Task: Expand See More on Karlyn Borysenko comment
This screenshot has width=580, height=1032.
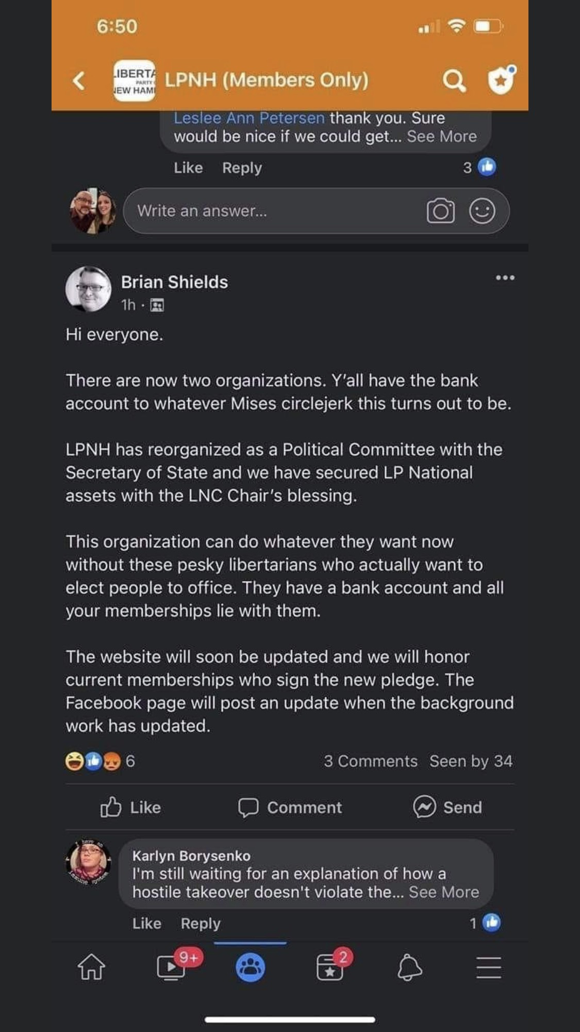Action: point(444,892)
